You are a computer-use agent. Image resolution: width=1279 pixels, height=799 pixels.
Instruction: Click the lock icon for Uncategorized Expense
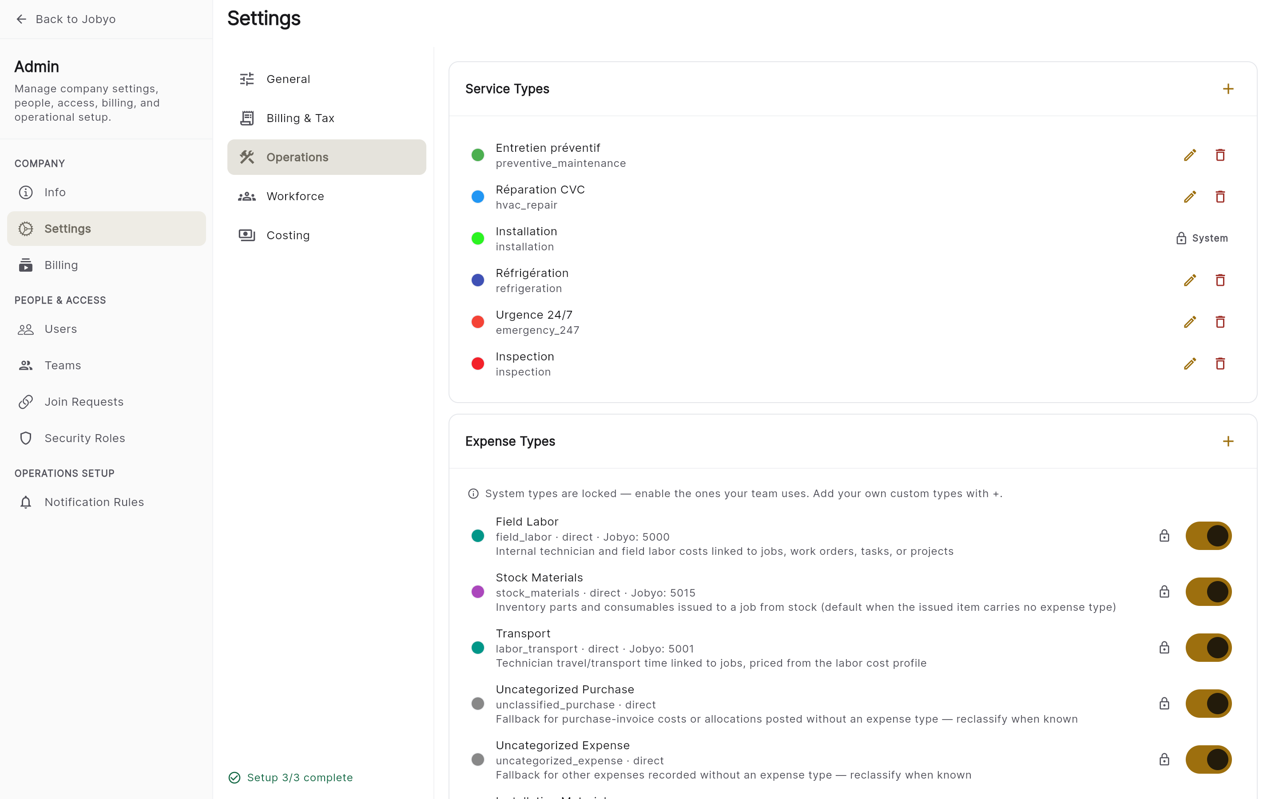[1164, 760]
